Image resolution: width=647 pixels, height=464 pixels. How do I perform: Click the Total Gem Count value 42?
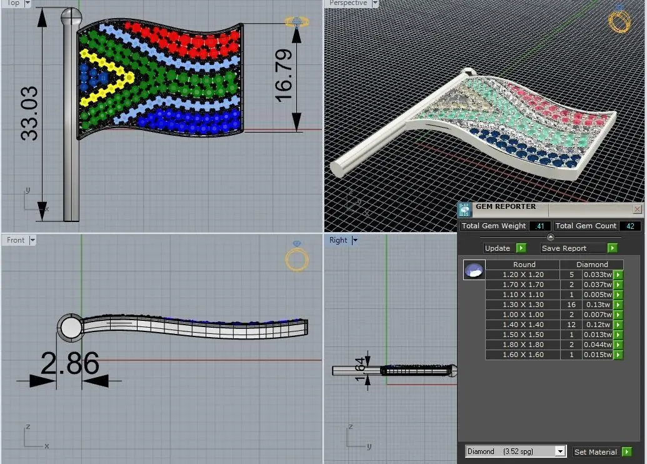[x=630, y=226]
